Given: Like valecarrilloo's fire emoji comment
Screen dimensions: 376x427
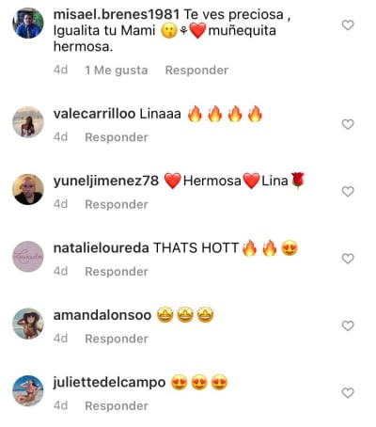Looking at the screenshot, I should (x=348, y=124).
